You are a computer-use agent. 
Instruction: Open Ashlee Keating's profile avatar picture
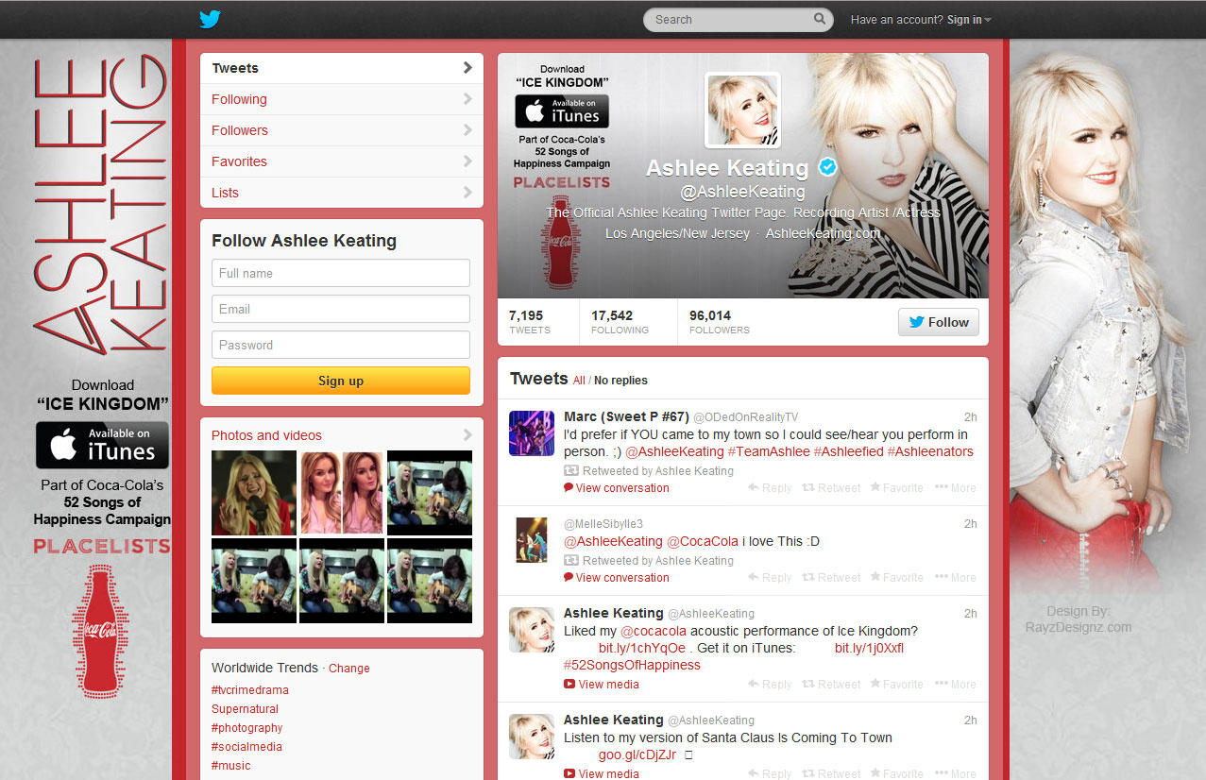[x=742, y=110]
